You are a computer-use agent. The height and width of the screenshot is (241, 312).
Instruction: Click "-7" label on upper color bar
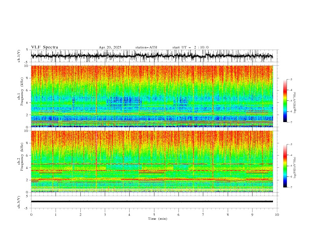pyautogui.click(x=291, y=122)
